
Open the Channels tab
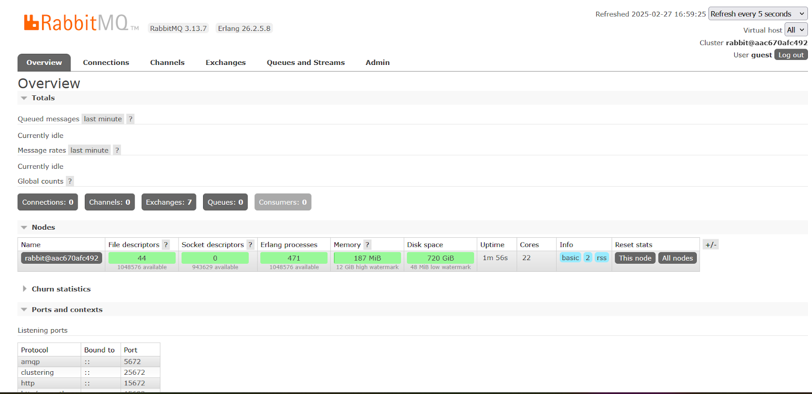[167, 62]
